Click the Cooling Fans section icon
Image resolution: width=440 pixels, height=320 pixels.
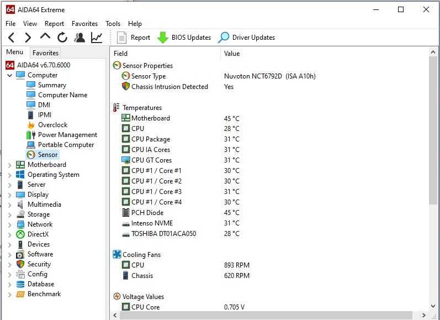[116, 255]
